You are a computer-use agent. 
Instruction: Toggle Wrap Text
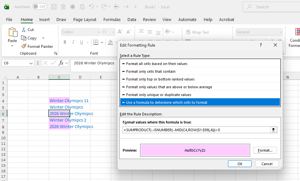[x=198, y=32]
